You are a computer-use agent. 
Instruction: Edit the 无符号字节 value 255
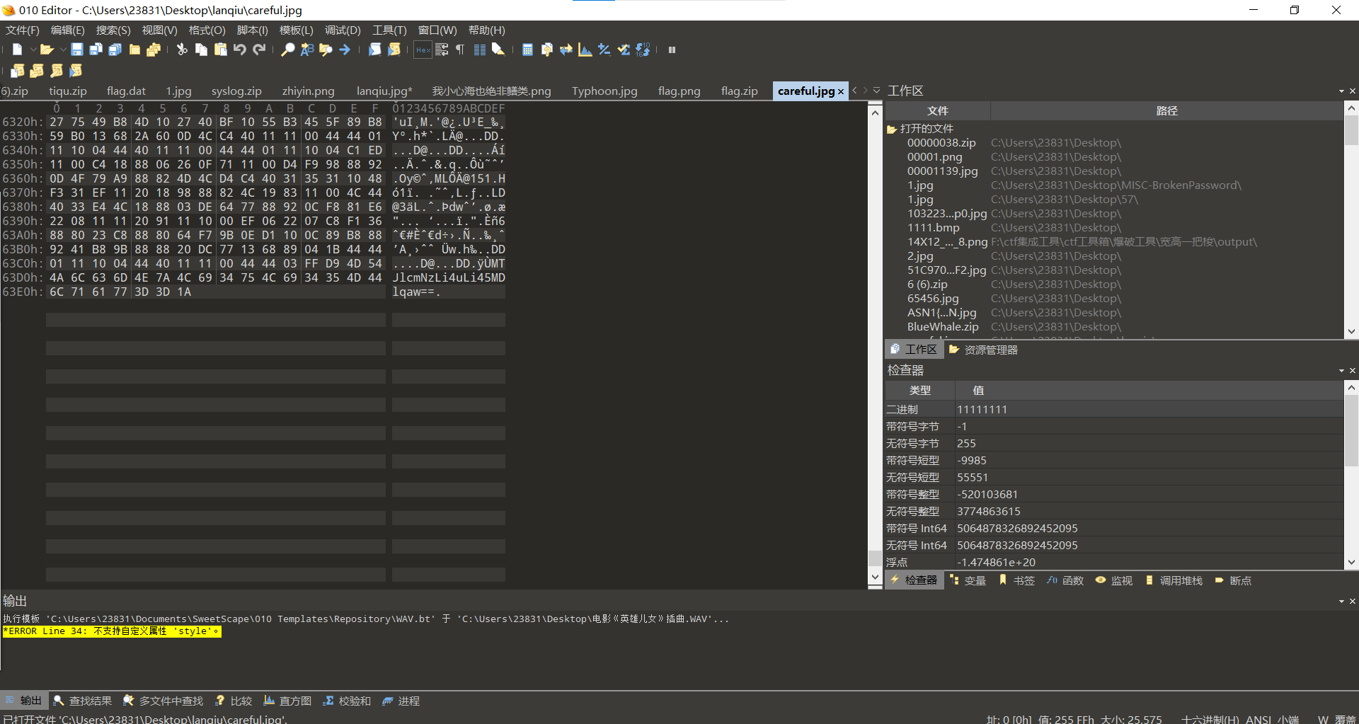pyautogui.click(x=1149, y=444)
